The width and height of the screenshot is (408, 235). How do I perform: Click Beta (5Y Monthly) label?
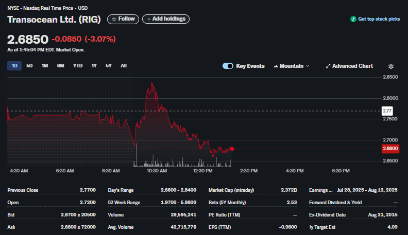[227, 202]
